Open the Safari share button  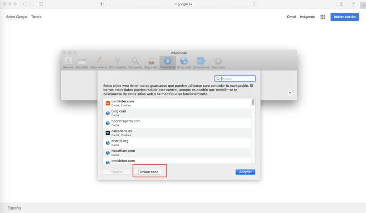click(x=341, y=4)
